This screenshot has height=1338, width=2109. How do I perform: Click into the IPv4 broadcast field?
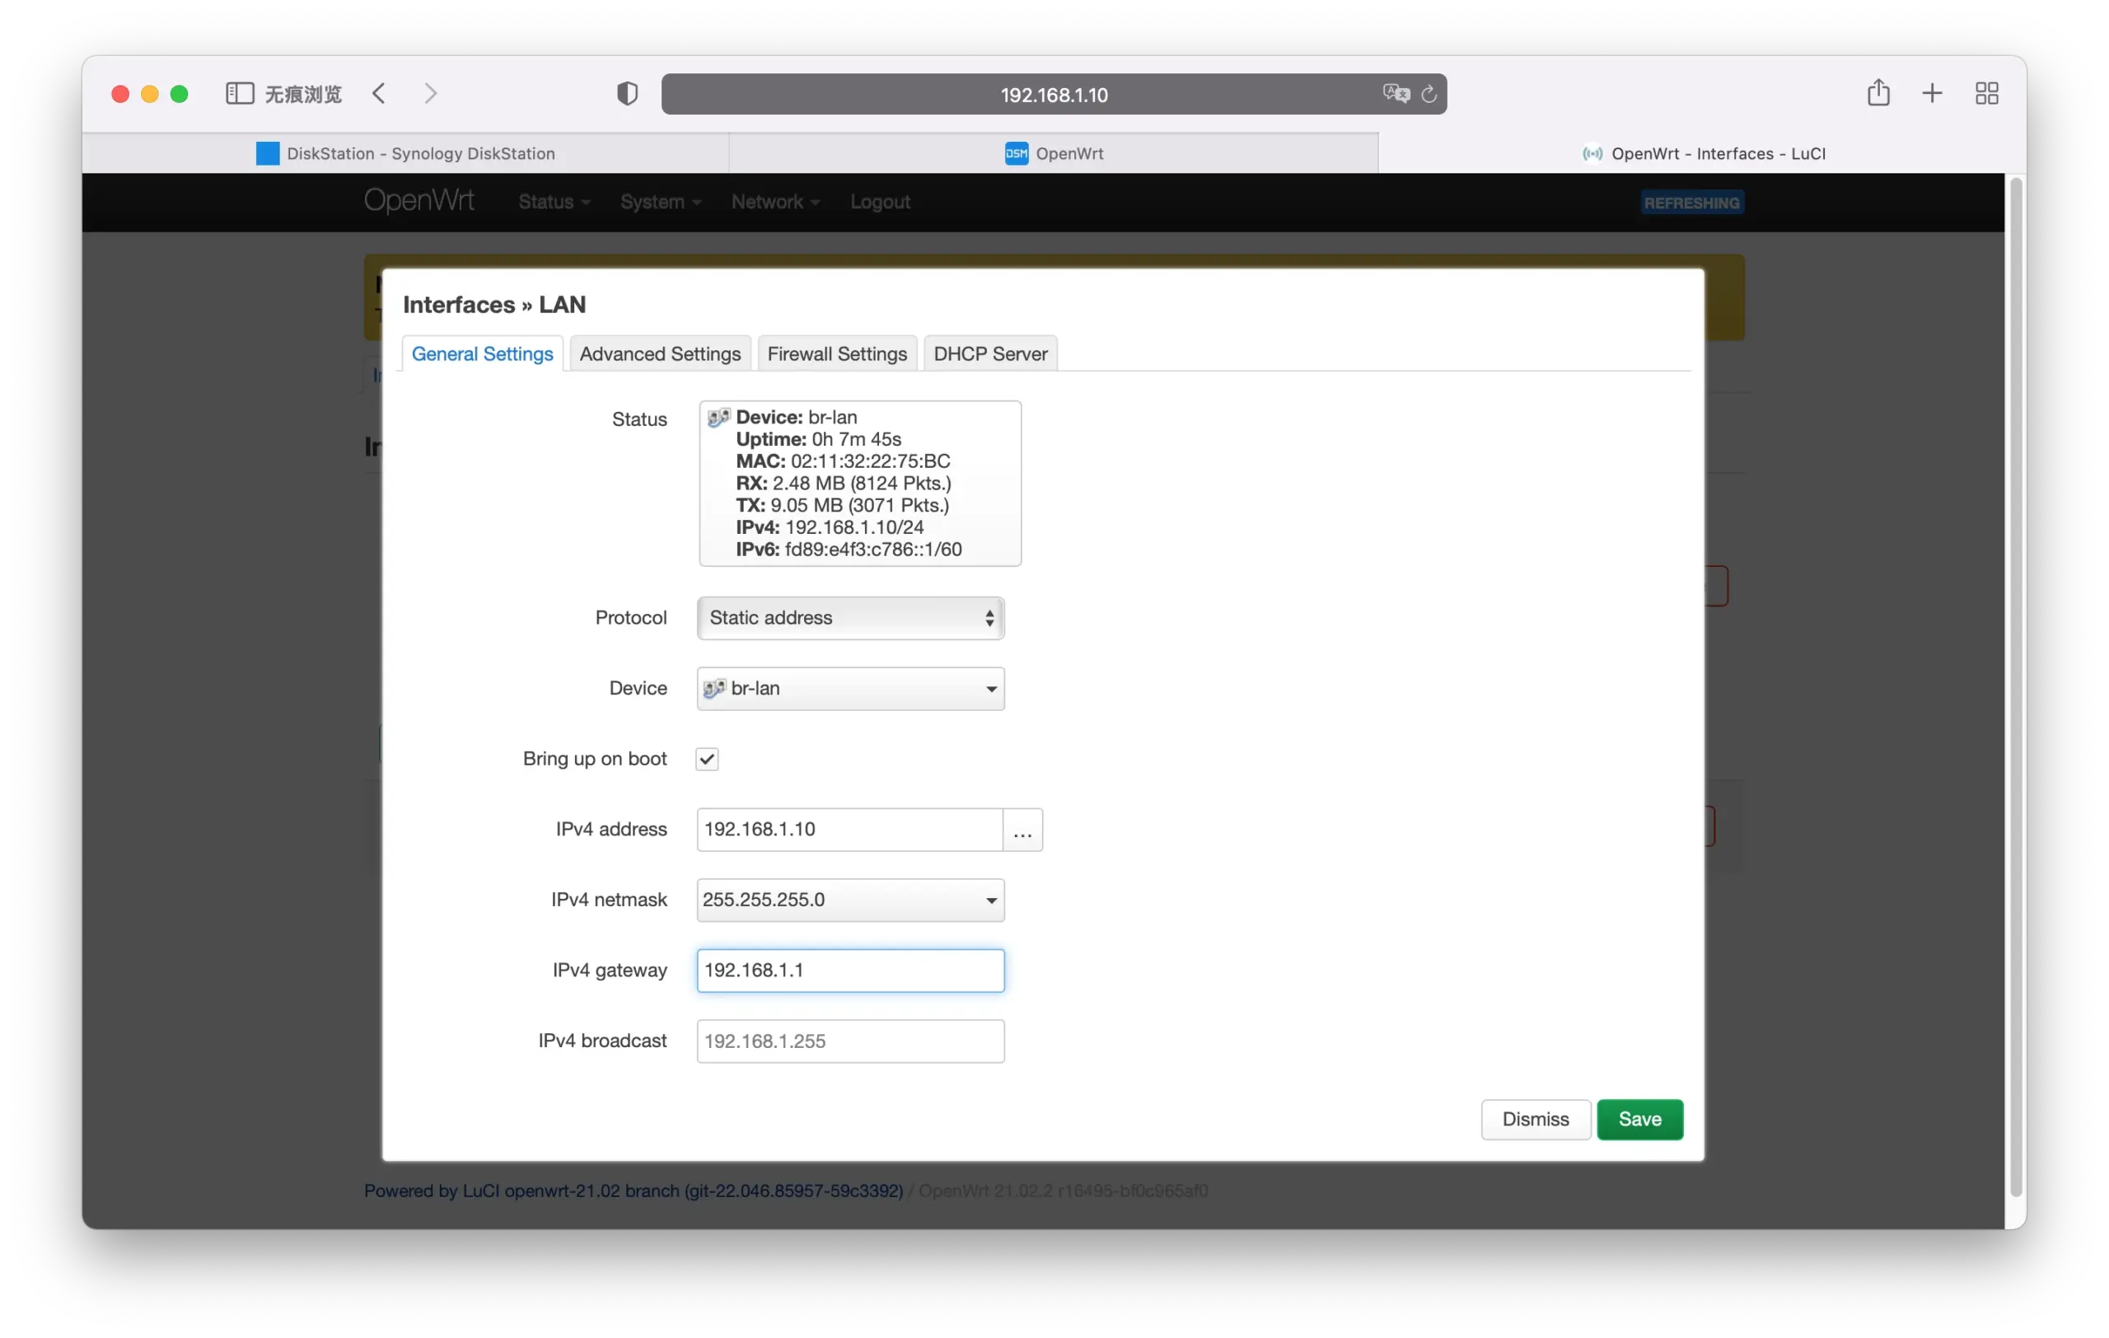tap(849, 1041)
